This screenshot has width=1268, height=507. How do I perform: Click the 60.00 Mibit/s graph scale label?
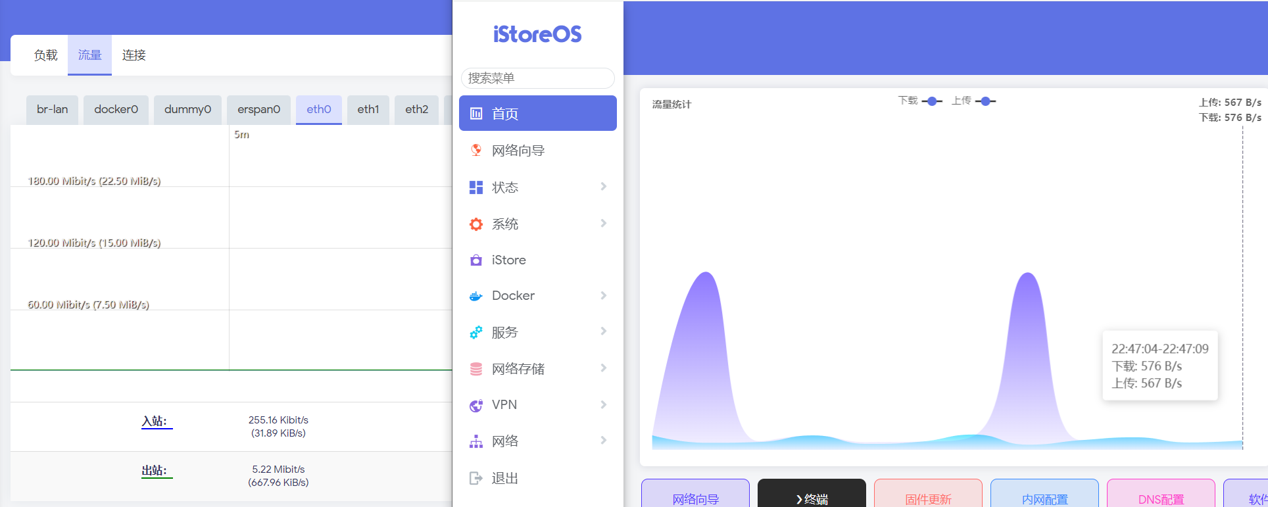[x=88, y=304]
